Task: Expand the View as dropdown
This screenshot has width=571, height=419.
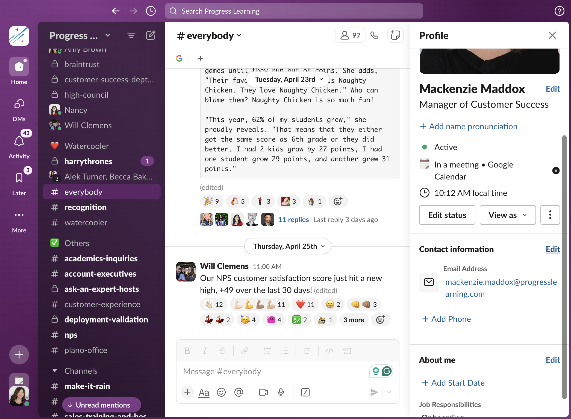Action: (x=508, y=215)
